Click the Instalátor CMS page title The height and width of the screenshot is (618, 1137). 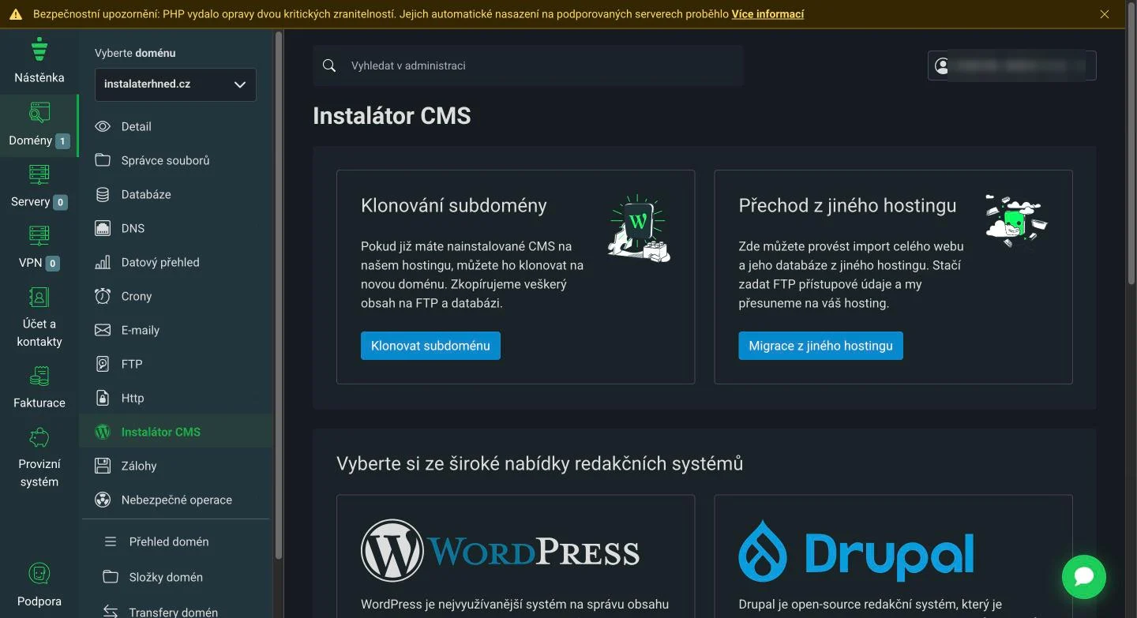click(x=392, y=116)
